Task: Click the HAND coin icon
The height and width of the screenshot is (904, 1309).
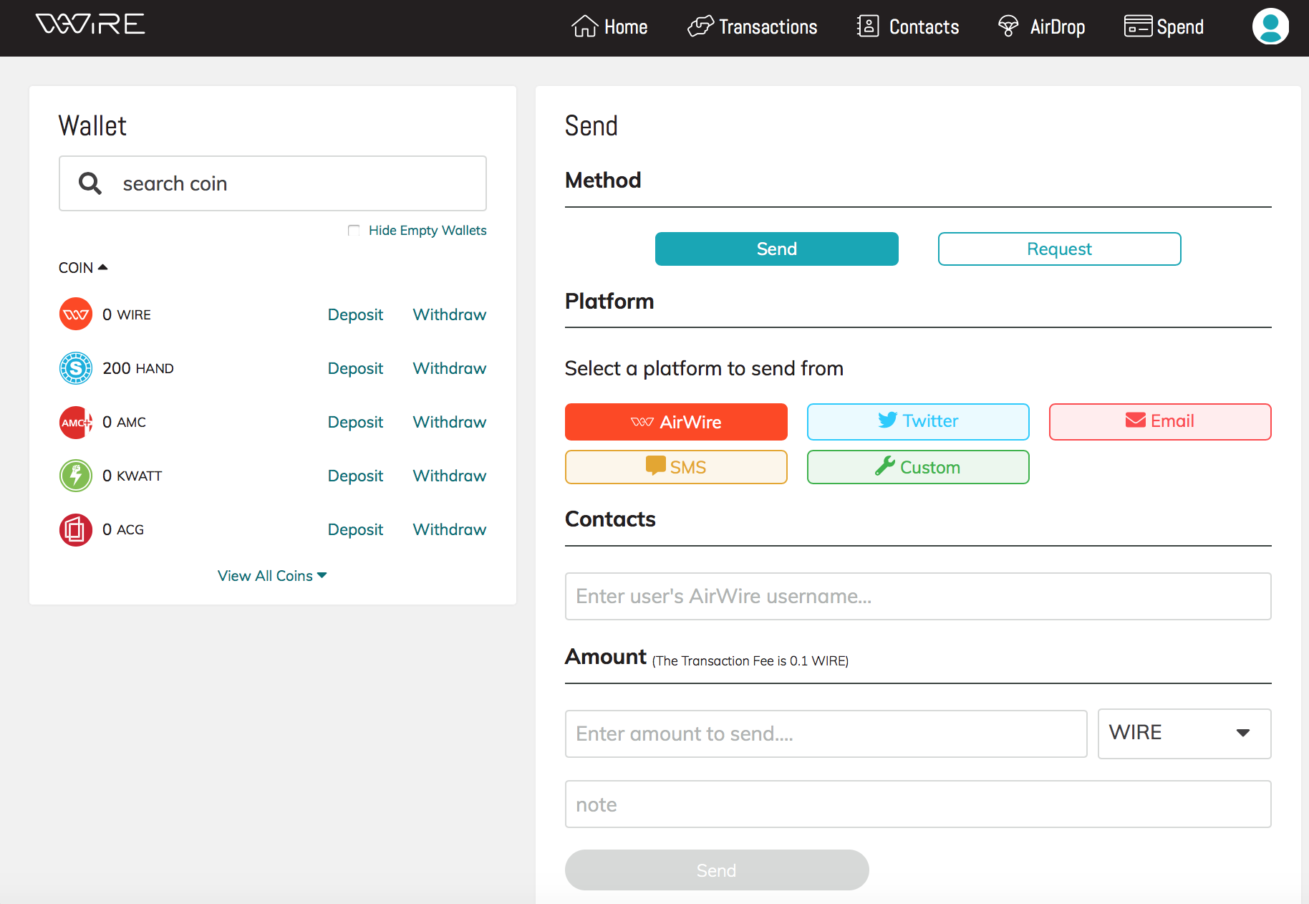Action: 76,368
